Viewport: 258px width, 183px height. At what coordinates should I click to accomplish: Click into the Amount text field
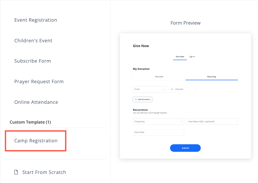pos(184,89)
